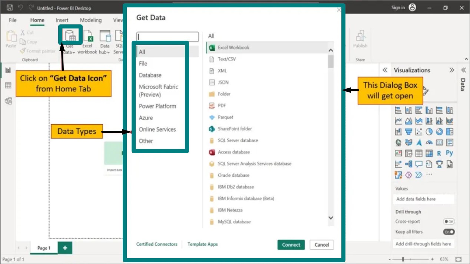Viewport: 470px width, 264px height.
Task: Expand the Data pane
Action: (463, 70)
